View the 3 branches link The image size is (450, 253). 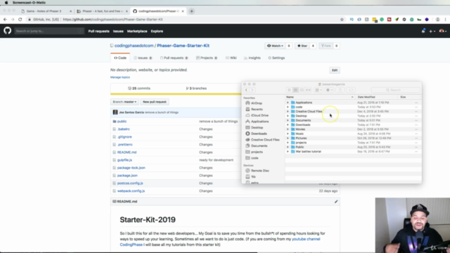pos(196,89)
